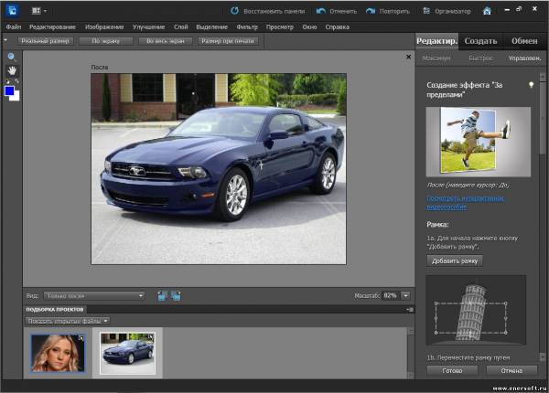The image size is (549, 393).
Task: Switch to the Редактир. tab
Action: point(436,41)
